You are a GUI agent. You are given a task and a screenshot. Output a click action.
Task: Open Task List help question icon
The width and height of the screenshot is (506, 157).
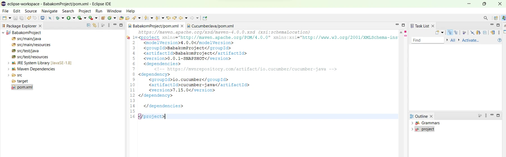(500, 40)
